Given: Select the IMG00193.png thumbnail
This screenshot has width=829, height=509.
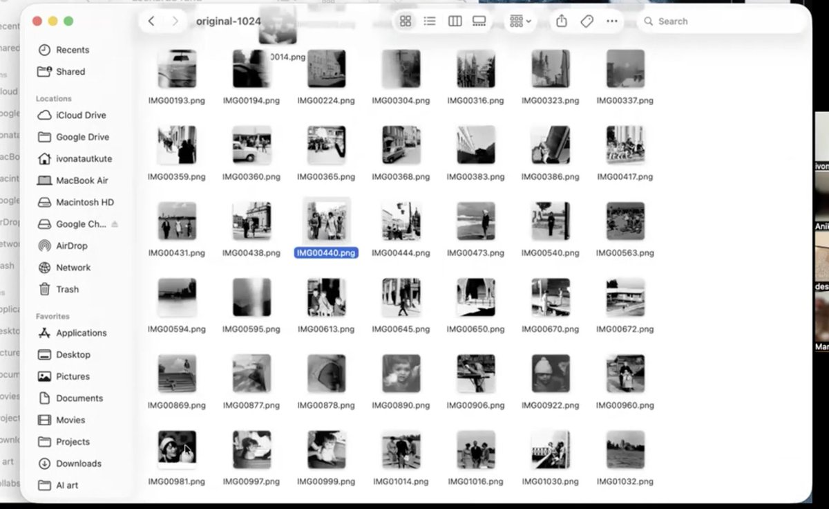Looking at the screenshot, I should (x=177, y=68).
